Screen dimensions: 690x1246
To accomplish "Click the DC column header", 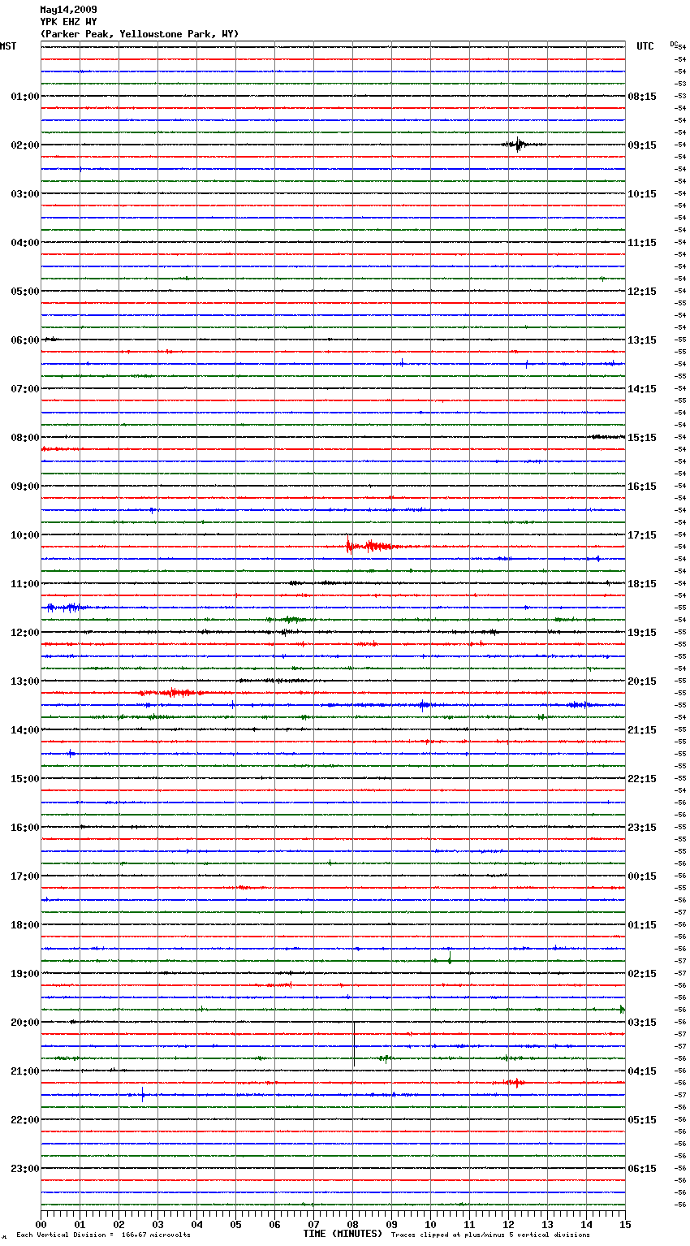I will (x=673, y=44).
